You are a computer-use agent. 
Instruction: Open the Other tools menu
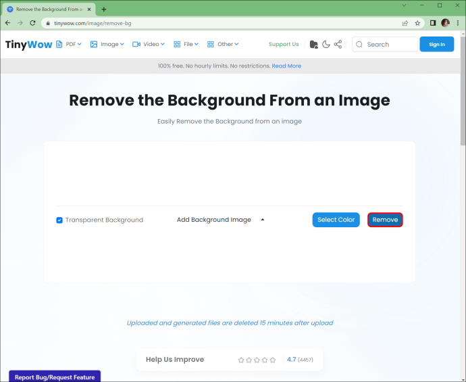[223, 44]
